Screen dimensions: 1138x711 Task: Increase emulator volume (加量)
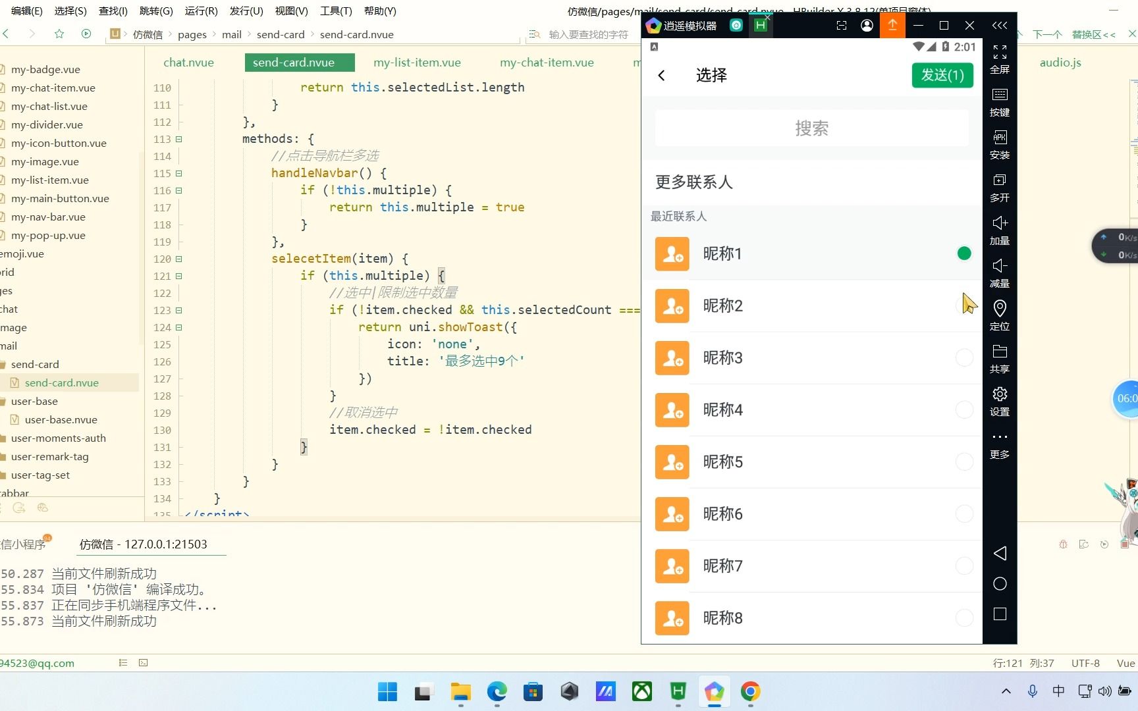point(1000,223)
